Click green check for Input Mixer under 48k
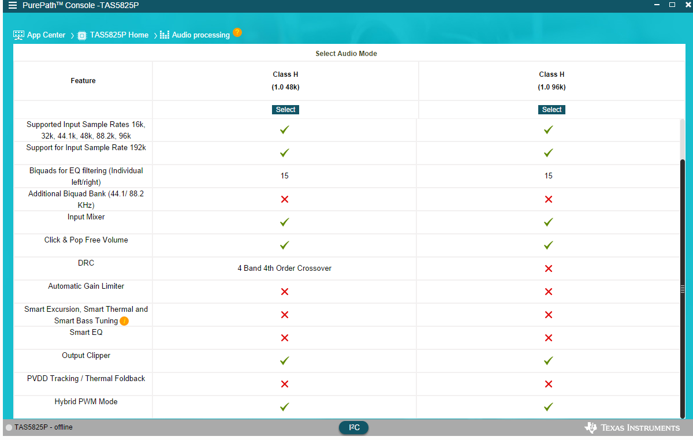 click(x=284, y=222)
